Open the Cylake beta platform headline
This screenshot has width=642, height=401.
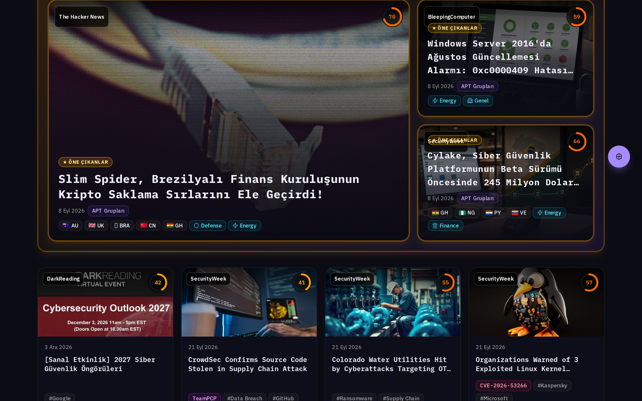503,169
